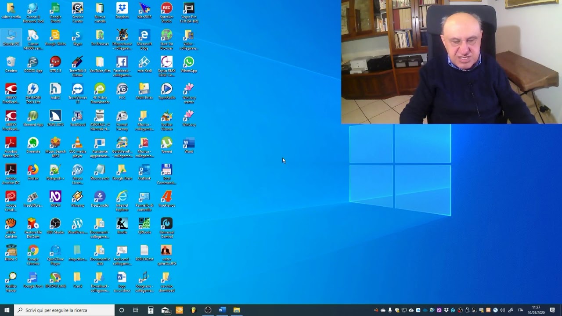The width and height of the screenshot is (562, 316).
Task: Open Task View on the taskbar
Action: point(136,310)
